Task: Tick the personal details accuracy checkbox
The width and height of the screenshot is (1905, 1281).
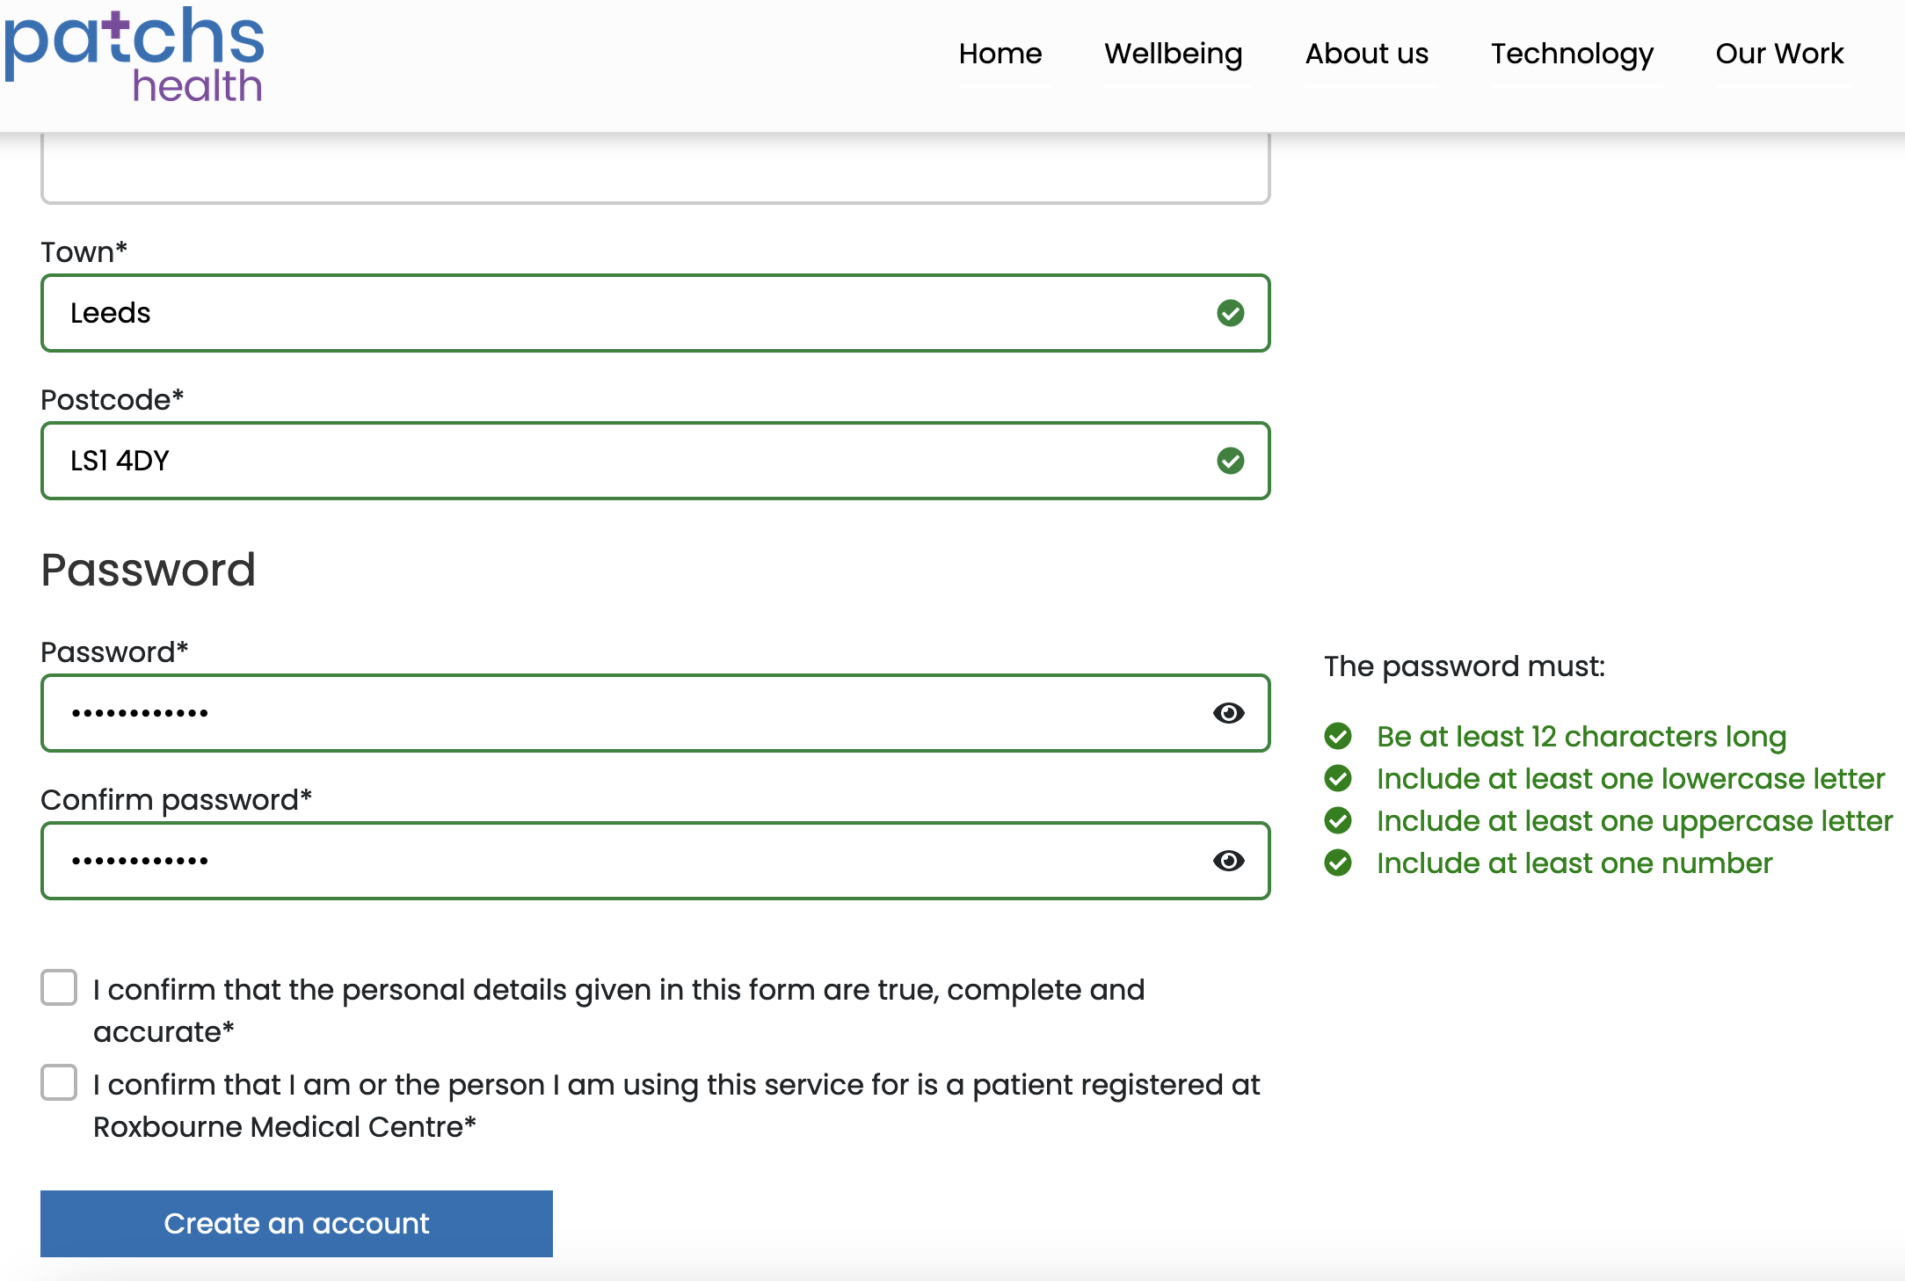Action: [59, 988]
